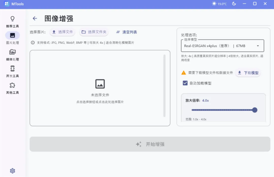Click the image placeholder icon in the drop area
Viewport: 274px width, 177px height.
(100, 84)
